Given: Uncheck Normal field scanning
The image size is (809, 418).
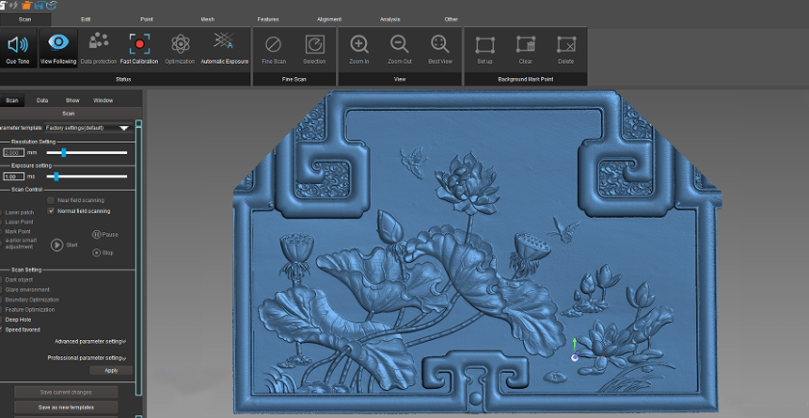Looking at the screenshot, I should (51, 210).
